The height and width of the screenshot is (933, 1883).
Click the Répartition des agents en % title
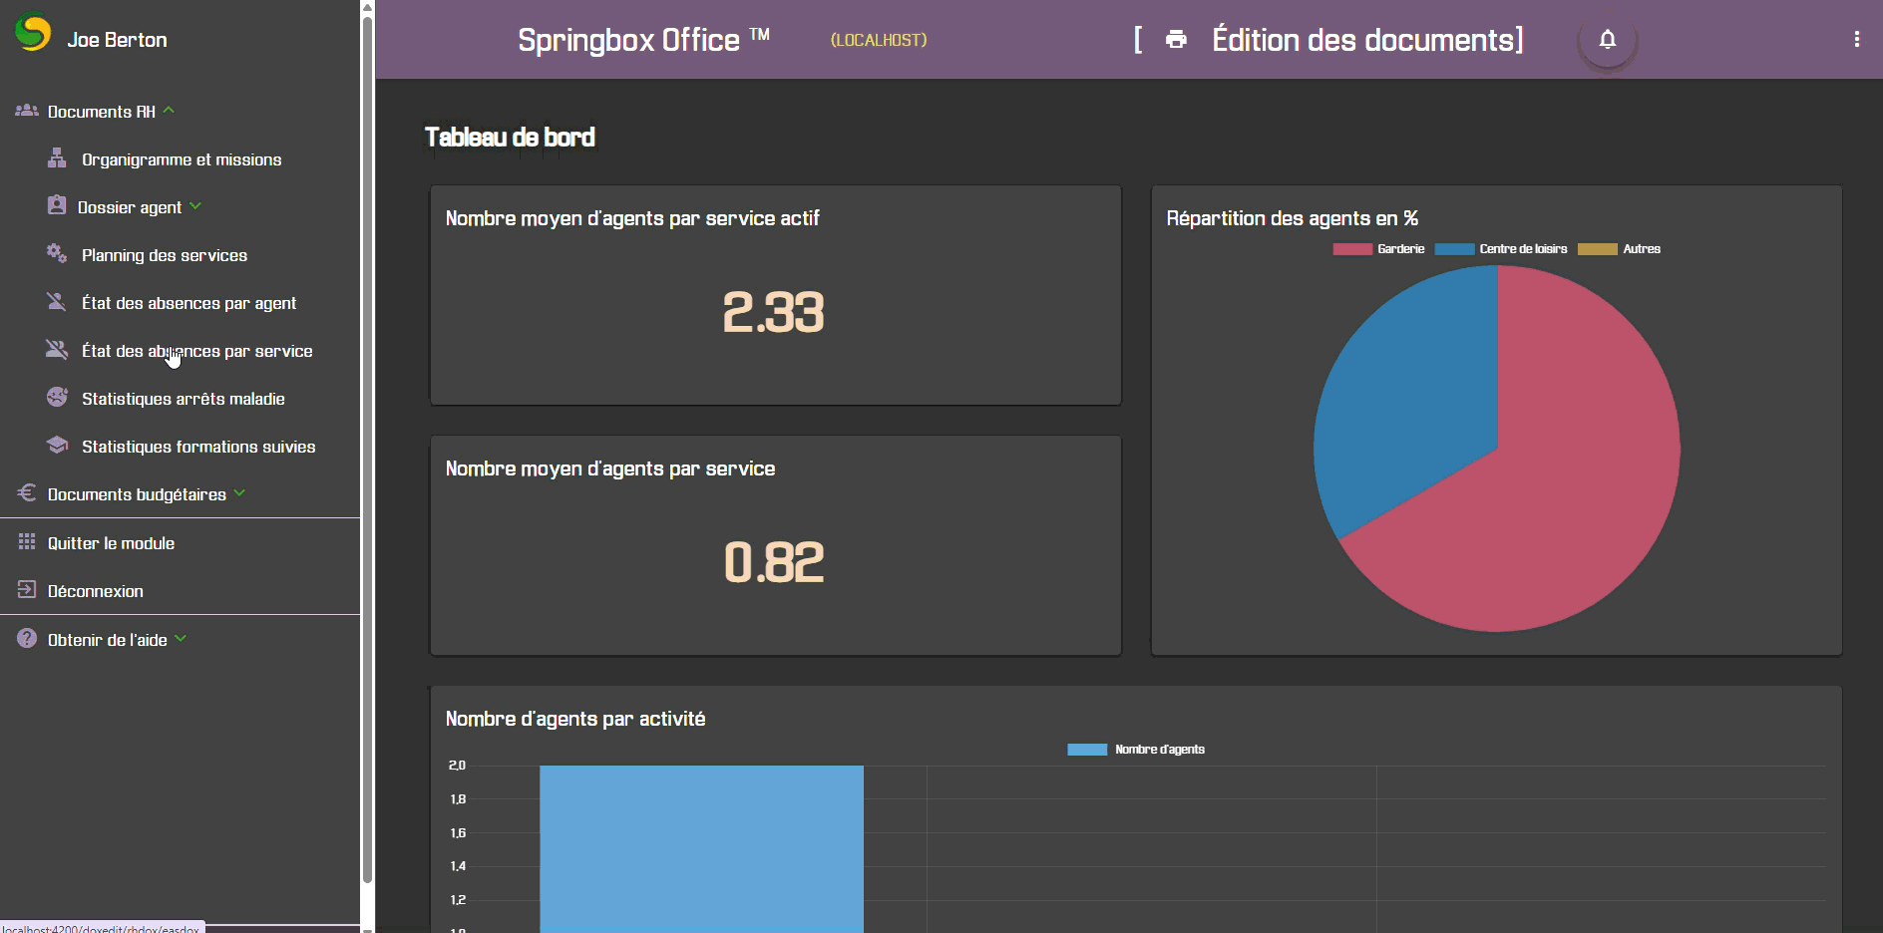(x=1293, y=218)
